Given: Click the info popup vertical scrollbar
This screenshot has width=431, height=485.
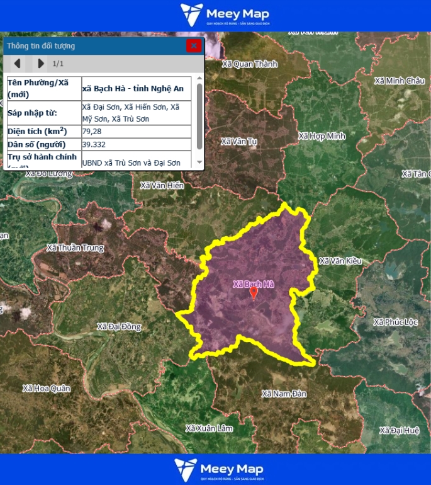Looking at the screenshot, I should coord(199,117).
